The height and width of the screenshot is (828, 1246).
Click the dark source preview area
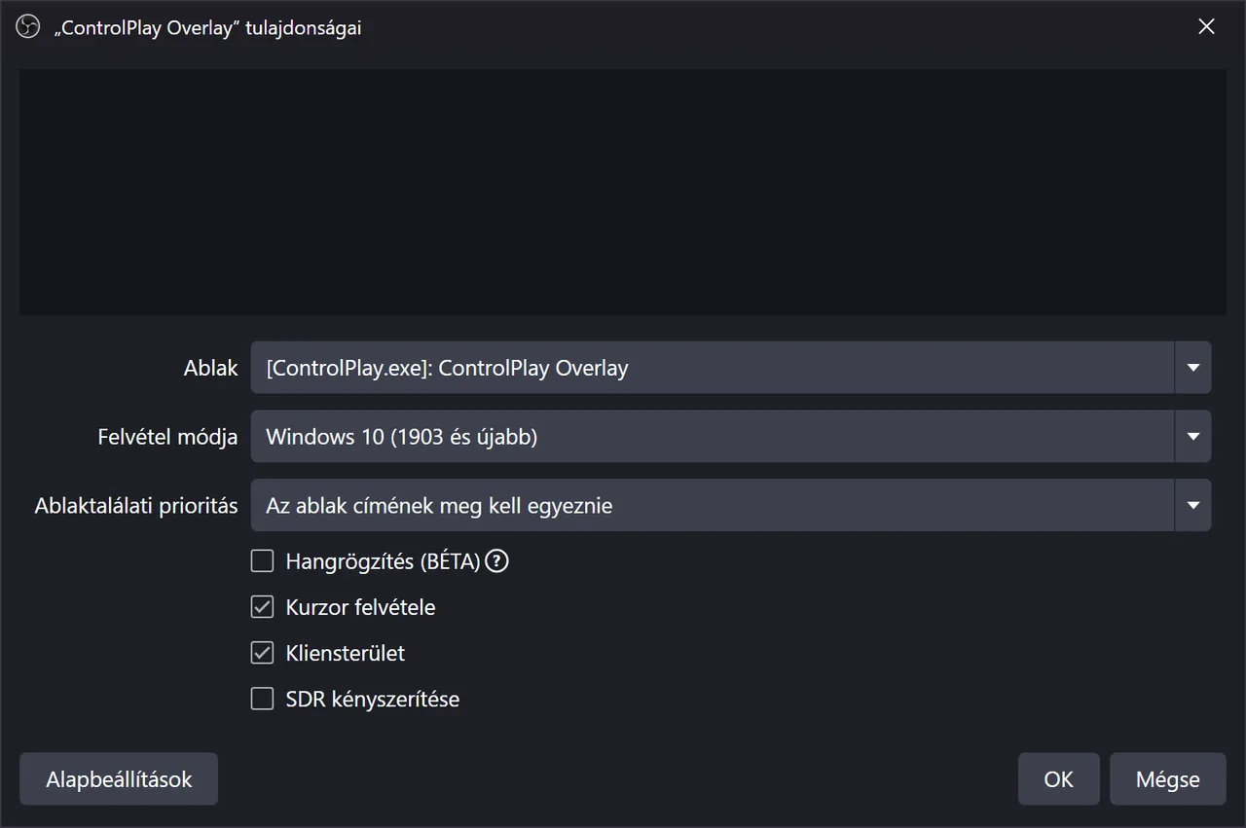click(623, 192)
